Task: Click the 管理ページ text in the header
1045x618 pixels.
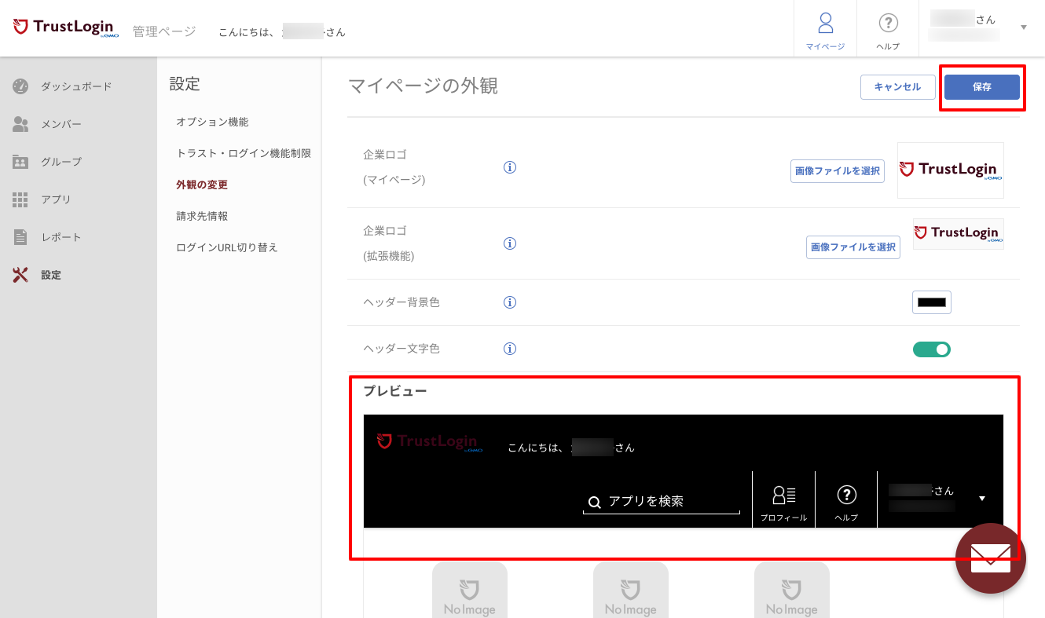Action: [x=164, y=31]
